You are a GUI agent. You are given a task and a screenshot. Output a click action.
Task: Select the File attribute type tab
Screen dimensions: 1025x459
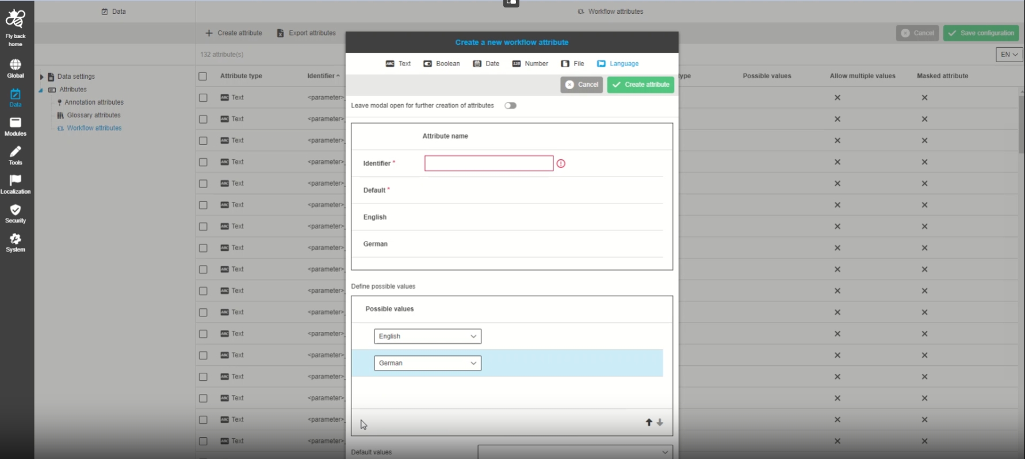(572, 64)
